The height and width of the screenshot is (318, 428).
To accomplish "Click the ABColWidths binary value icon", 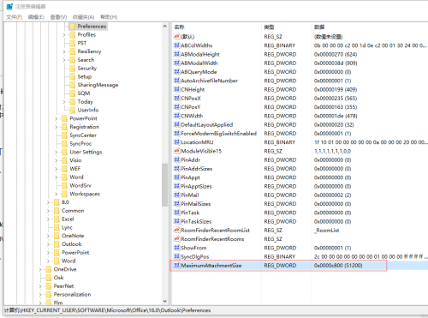I will 177,45.
